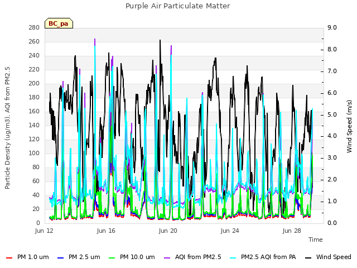Screen dimensions: 357x268
Task: Click the Jun 12 x-axis tick label
Action: pyautogui.click(x=44, y=231)
